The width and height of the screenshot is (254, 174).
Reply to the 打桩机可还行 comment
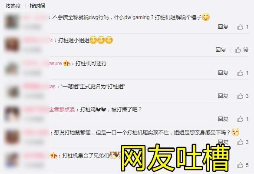tap(223, 73)
